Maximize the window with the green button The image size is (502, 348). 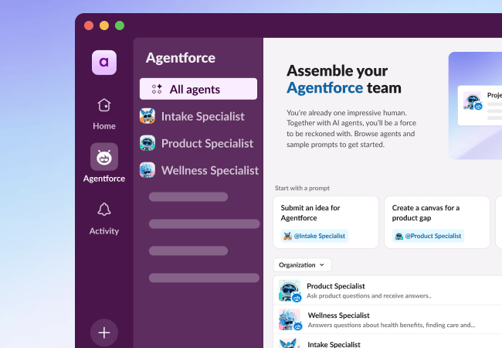coord(120,26)
